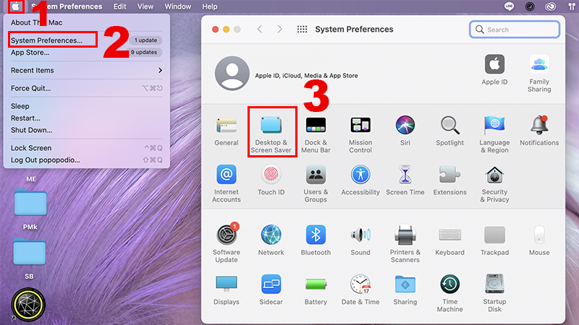The height and width of the screenshot is (325, 579).
Task: Open Mission Control preferences
Action: pyautogui.click(x=360, y=135)
